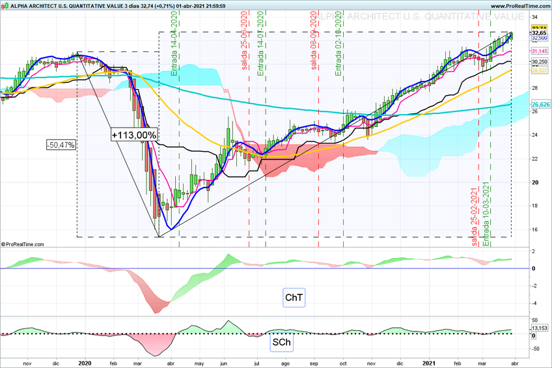The width and height of the screenshot is (552, 368).
Task: Click the 24 level on price axis
Action: pyautogui.click(x=535, y=135)
